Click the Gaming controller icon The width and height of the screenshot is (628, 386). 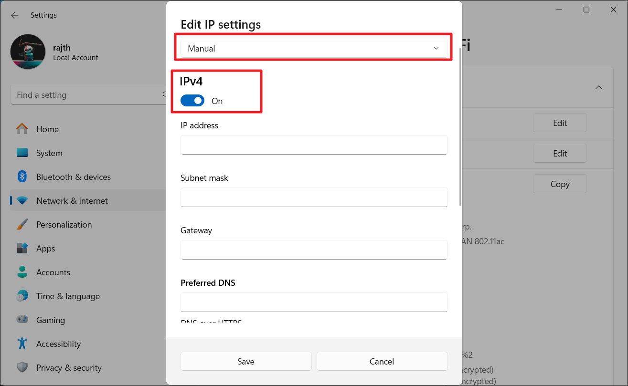click(22, 320)
